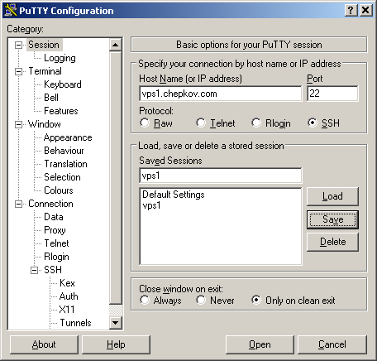
Task: Collapse the Connection tree node
Action: click(x=18, y=204)
